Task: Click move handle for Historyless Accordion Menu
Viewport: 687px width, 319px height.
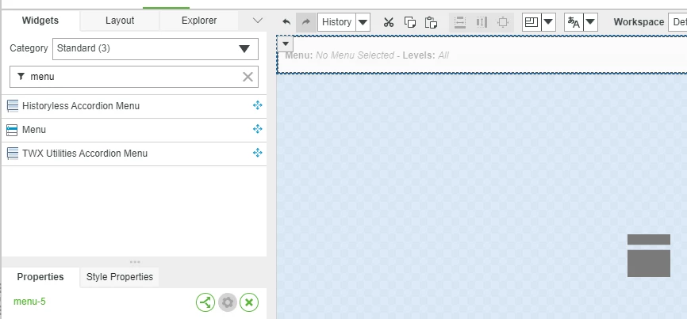Action: pos(258,105)
